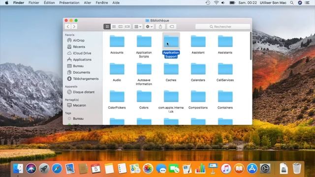315x177 pixels.
Task: Open the Trash in the Dock
Action: pyautogui.click(x=297, y=168)
